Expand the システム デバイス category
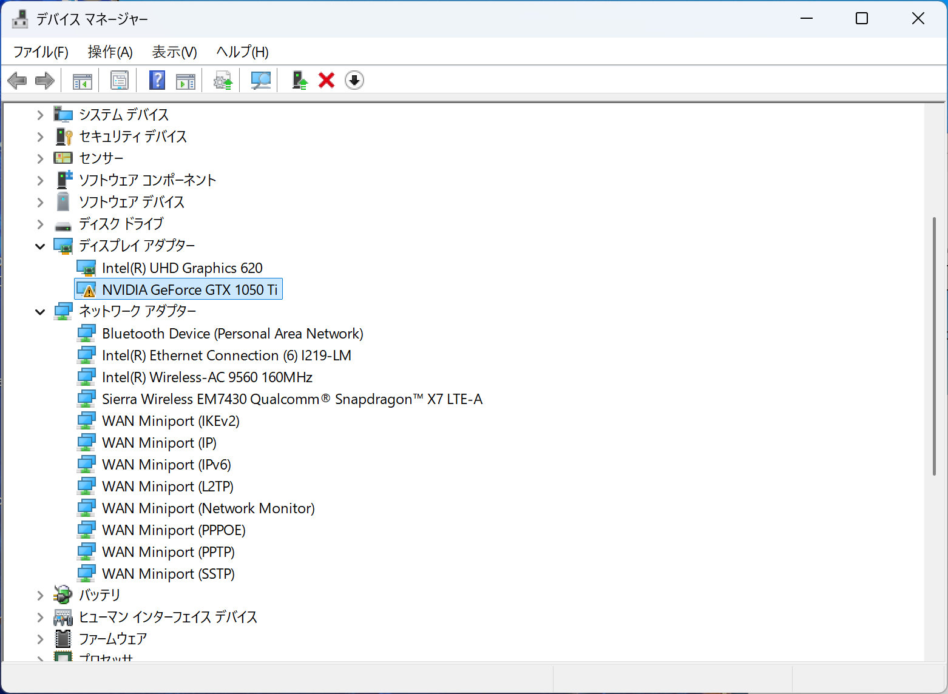 (x=40, y=115)
